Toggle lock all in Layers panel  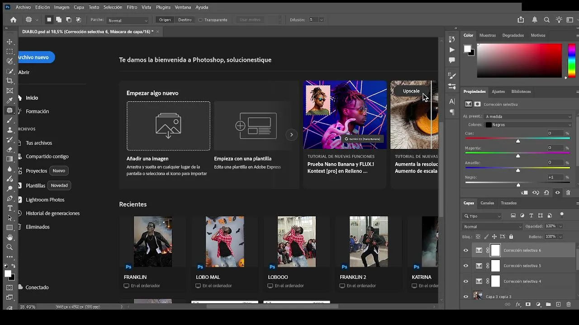pyautogui.click(x=511, y=237)
